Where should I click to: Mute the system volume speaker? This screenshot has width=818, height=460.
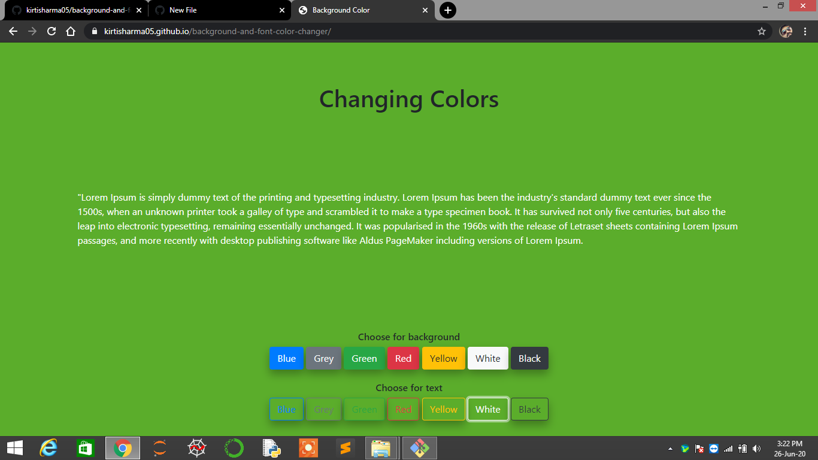tap(756, 447)
